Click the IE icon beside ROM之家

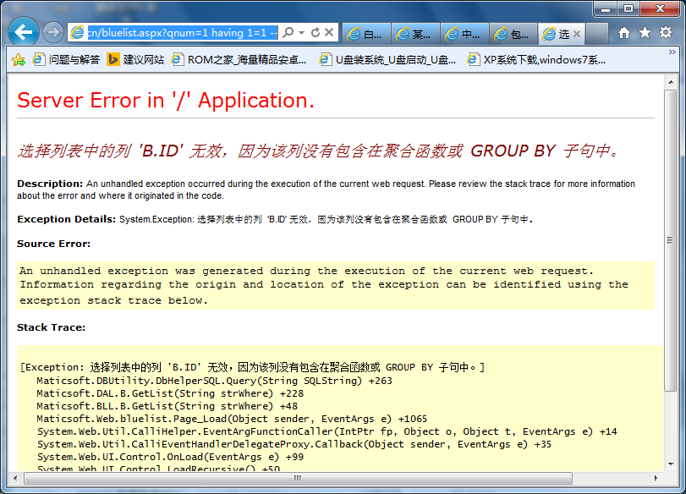(177, 59)
